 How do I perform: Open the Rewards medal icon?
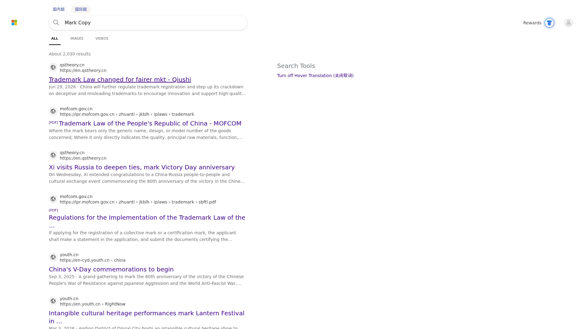[549, 23]
